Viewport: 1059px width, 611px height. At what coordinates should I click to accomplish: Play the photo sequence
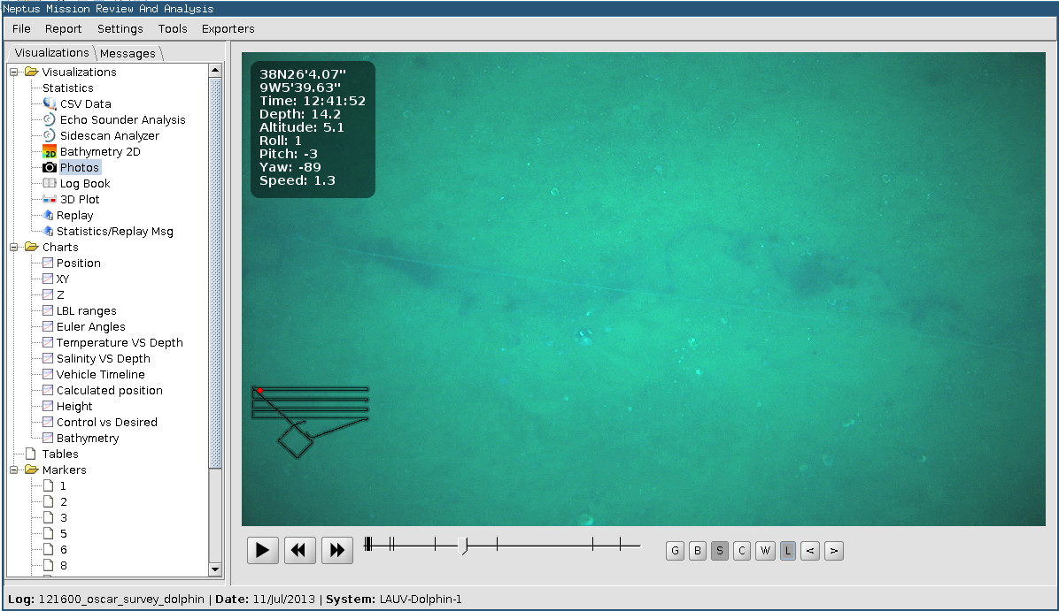[263, 551]
